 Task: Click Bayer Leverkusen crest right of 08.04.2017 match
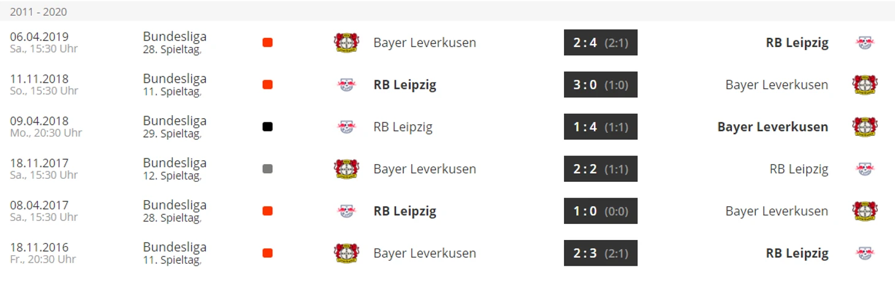pyautogui.click(x=865, y=211)
